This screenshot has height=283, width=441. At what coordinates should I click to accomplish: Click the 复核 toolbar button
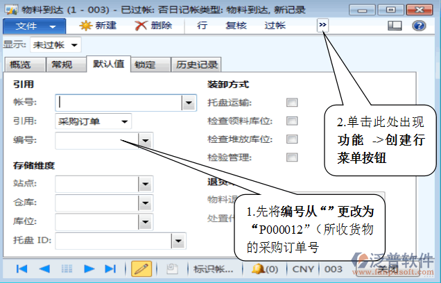tap(236, 26)
